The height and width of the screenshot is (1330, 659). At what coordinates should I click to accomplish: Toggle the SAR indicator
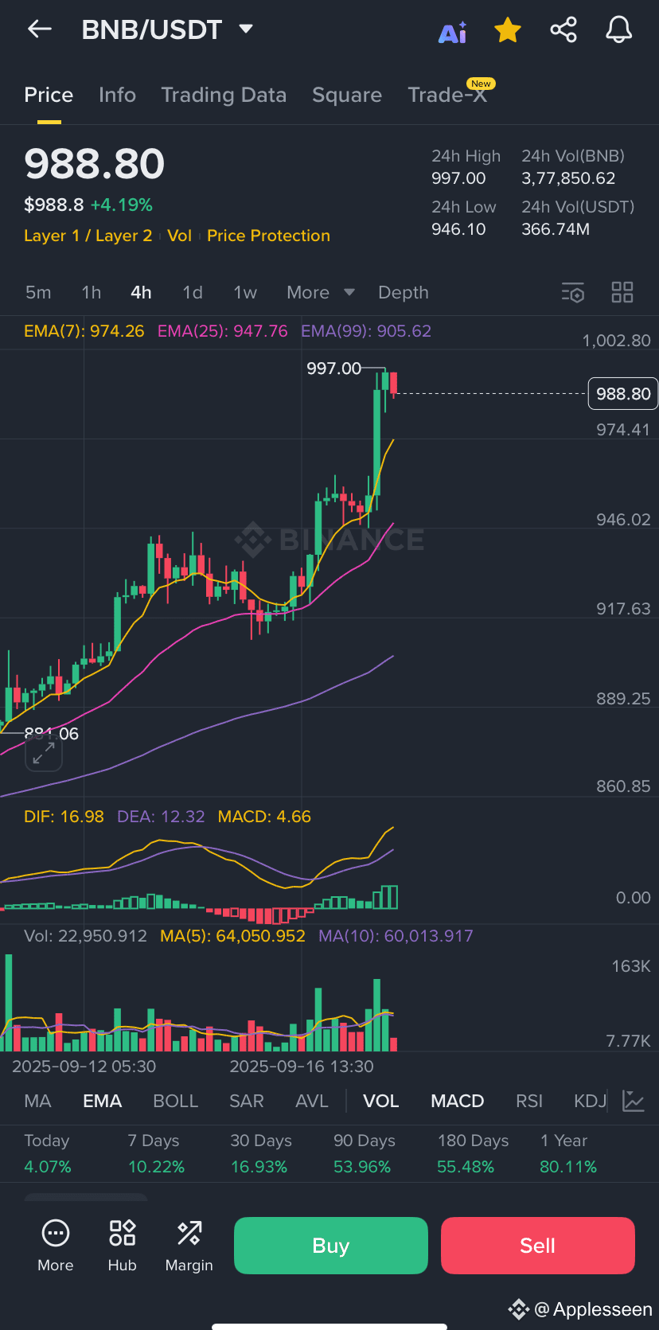[x=247, y=1101]
